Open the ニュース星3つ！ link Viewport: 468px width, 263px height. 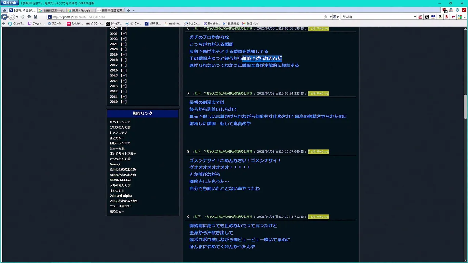121,206
